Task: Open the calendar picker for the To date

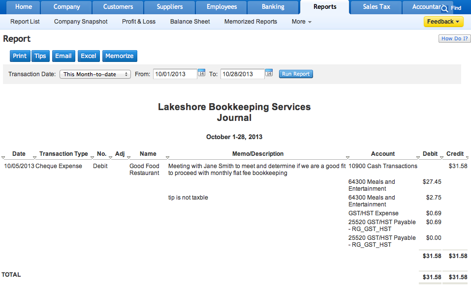Action: tap(269, 73)
